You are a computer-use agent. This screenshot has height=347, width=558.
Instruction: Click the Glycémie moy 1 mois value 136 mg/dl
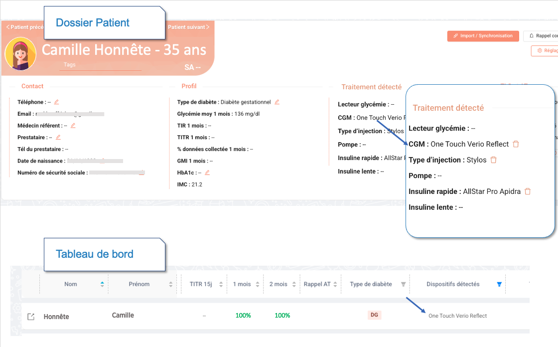247,114
